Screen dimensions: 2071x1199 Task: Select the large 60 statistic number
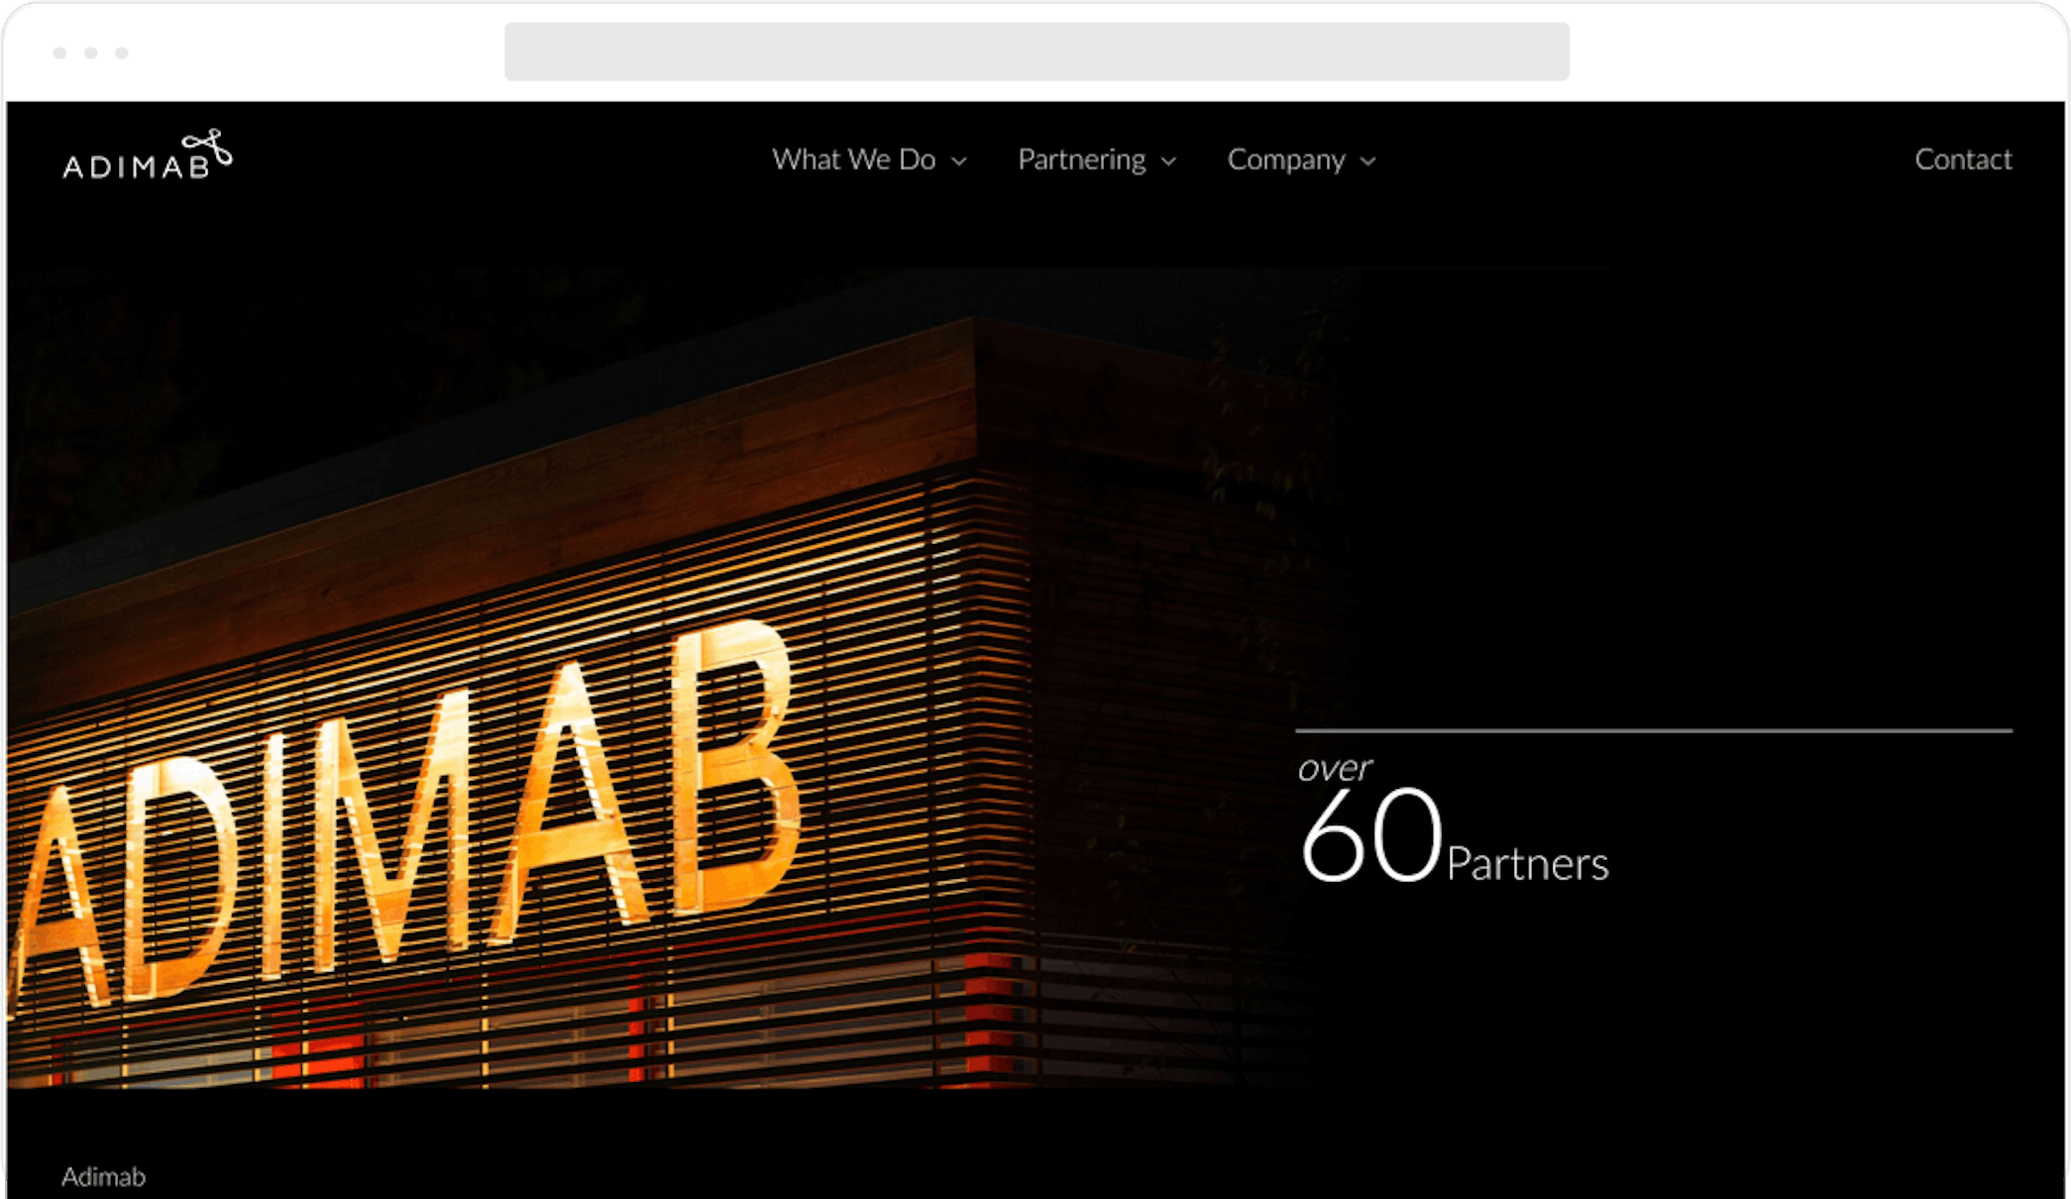pyautogui.click(x=1370, y=834)
